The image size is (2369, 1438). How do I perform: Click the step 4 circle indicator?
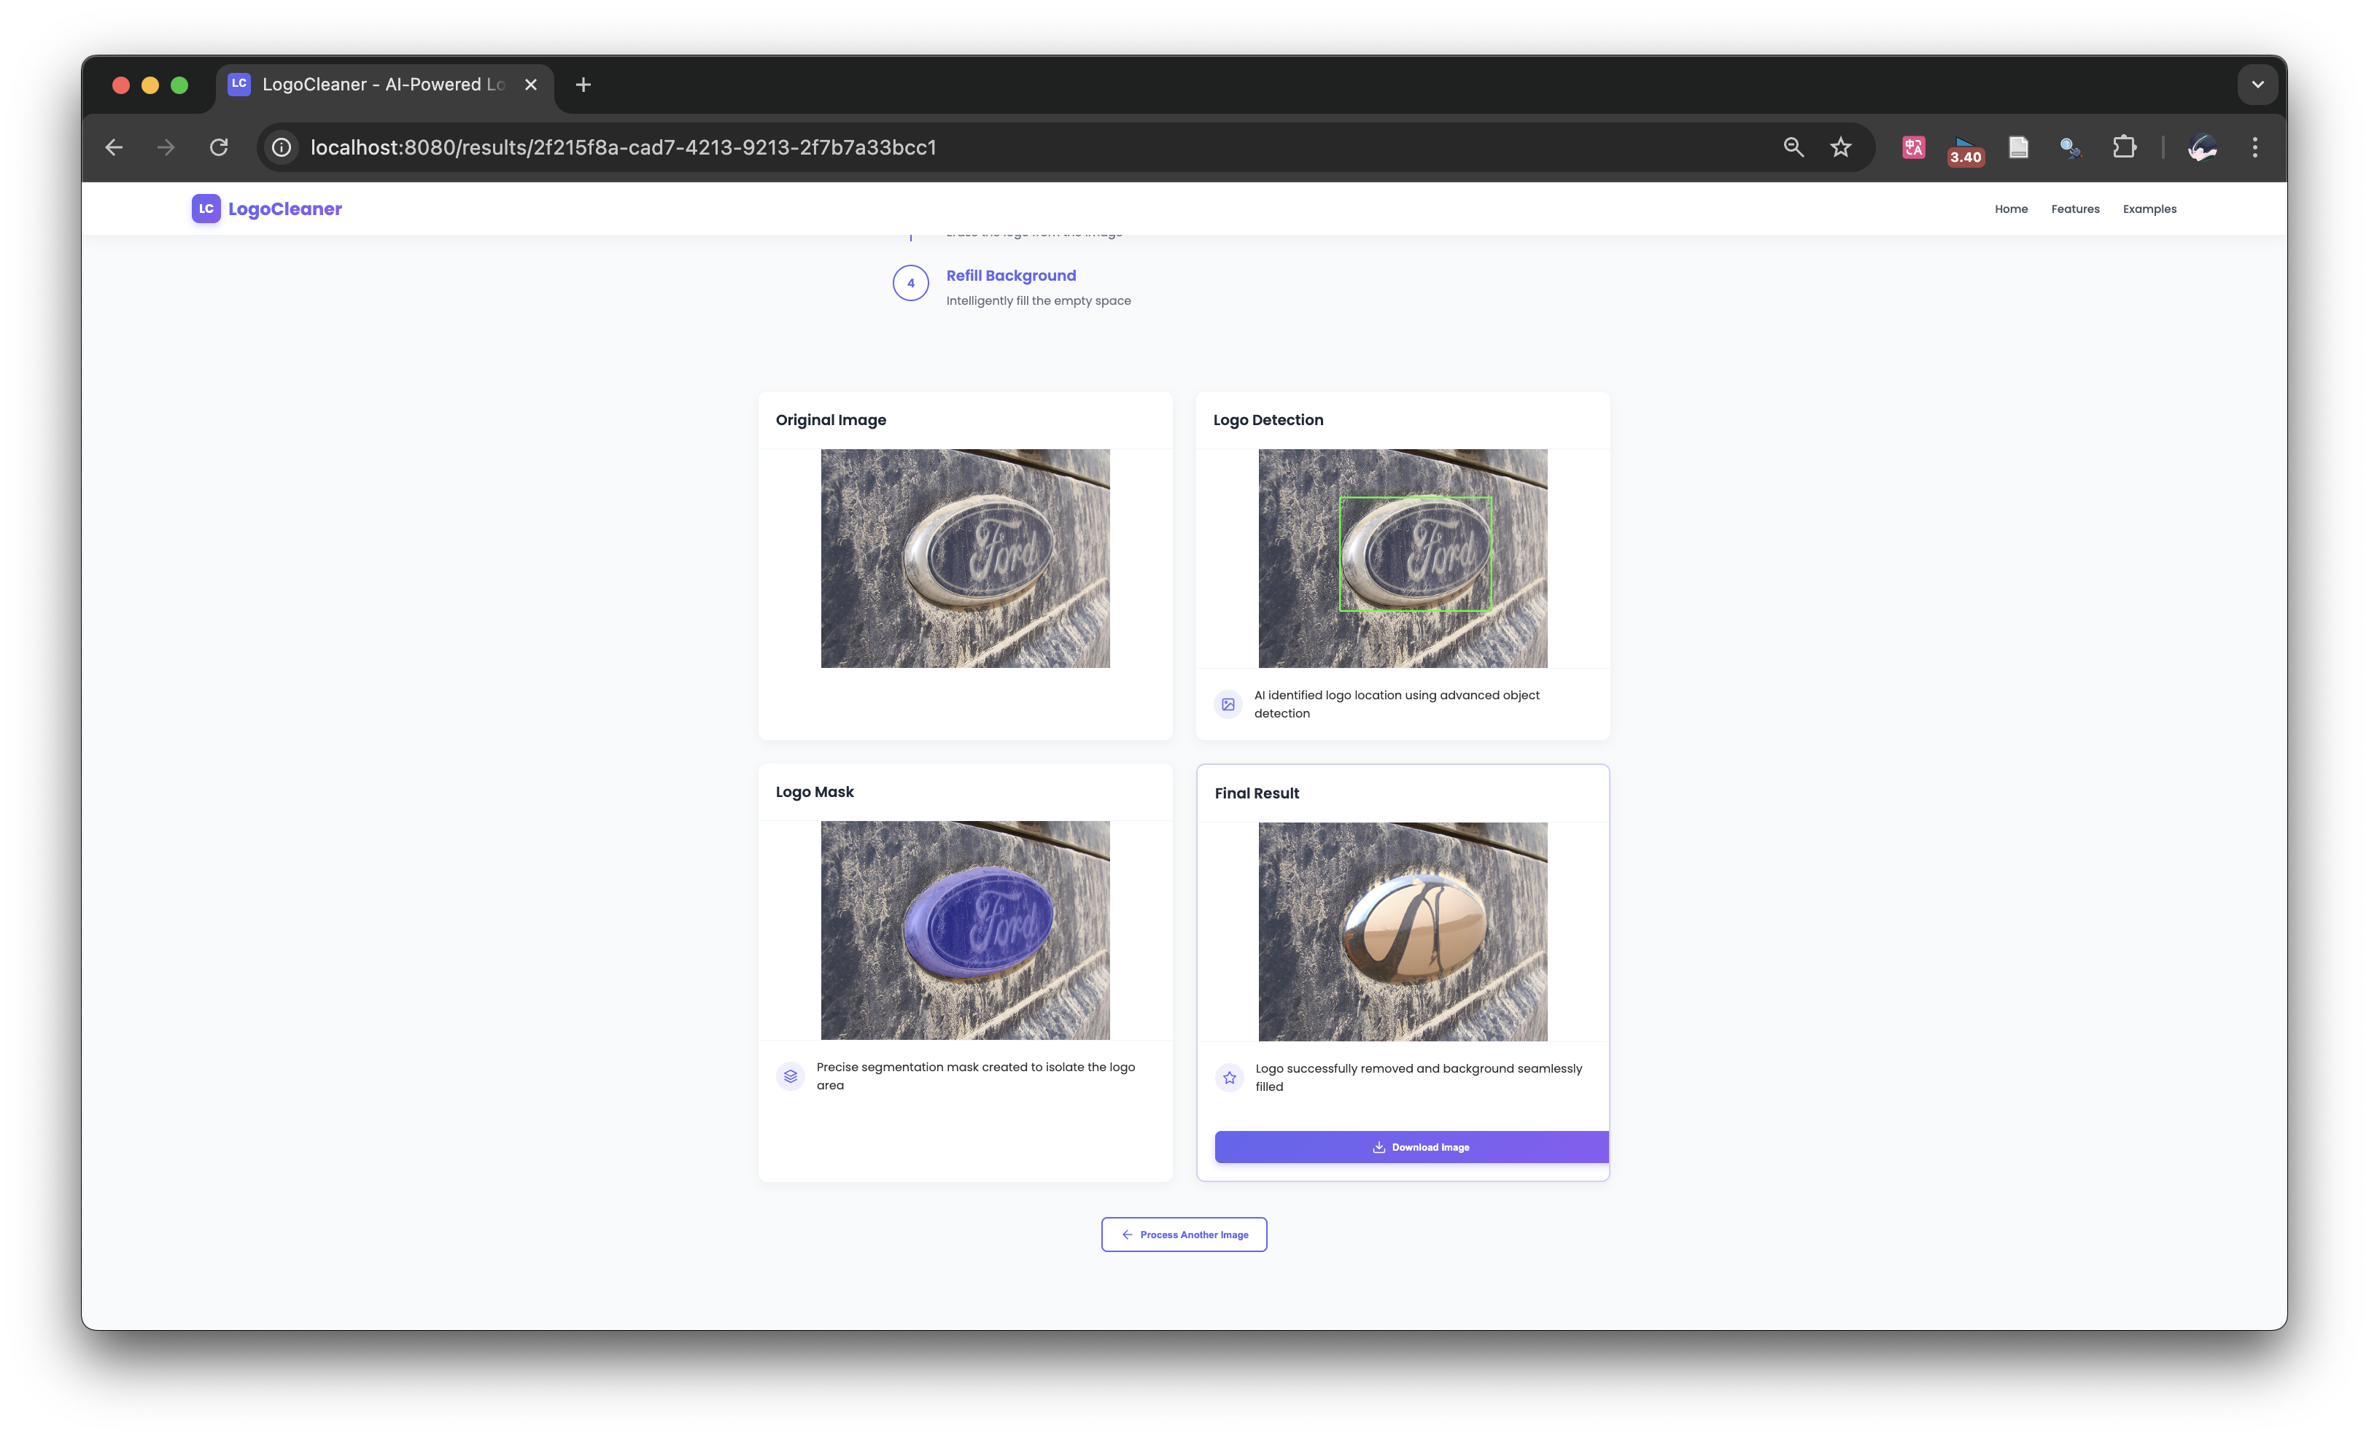point(910,283)
